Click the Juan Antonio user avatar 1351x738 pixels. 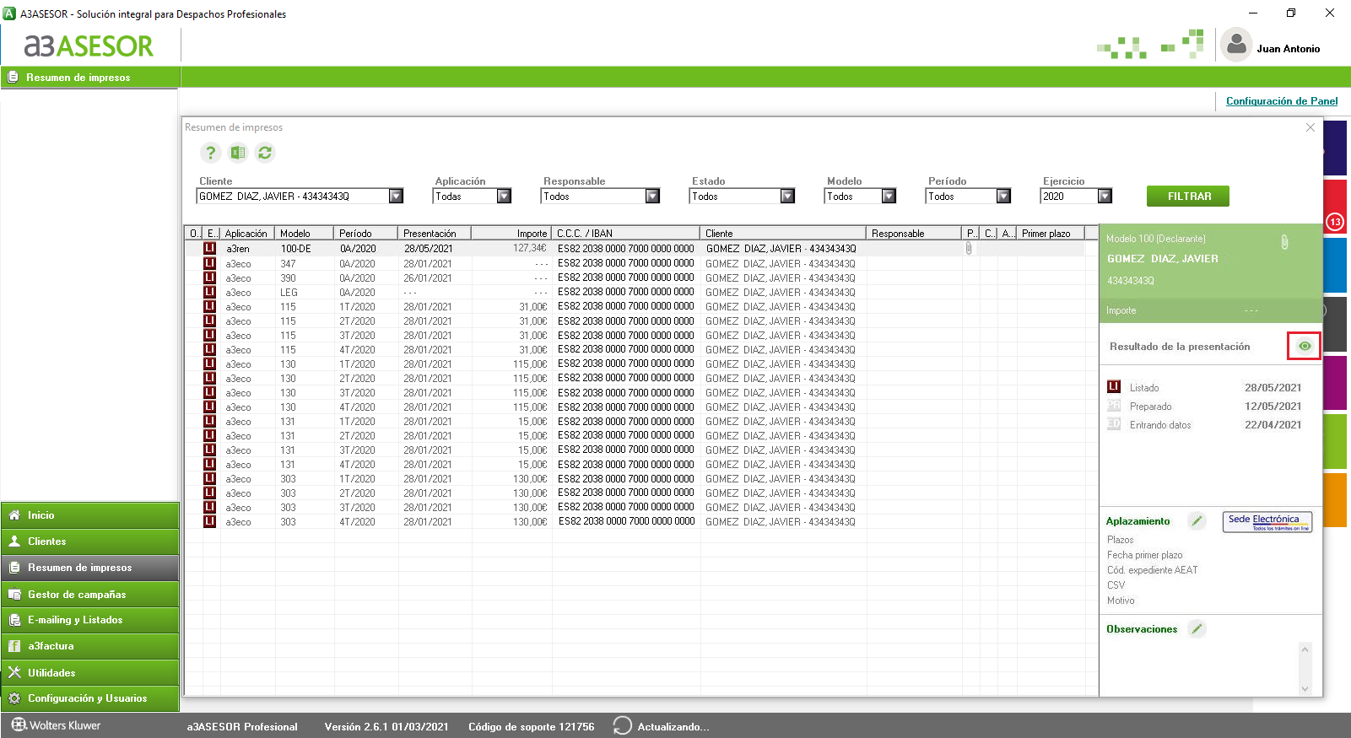tap(1236, 45)
